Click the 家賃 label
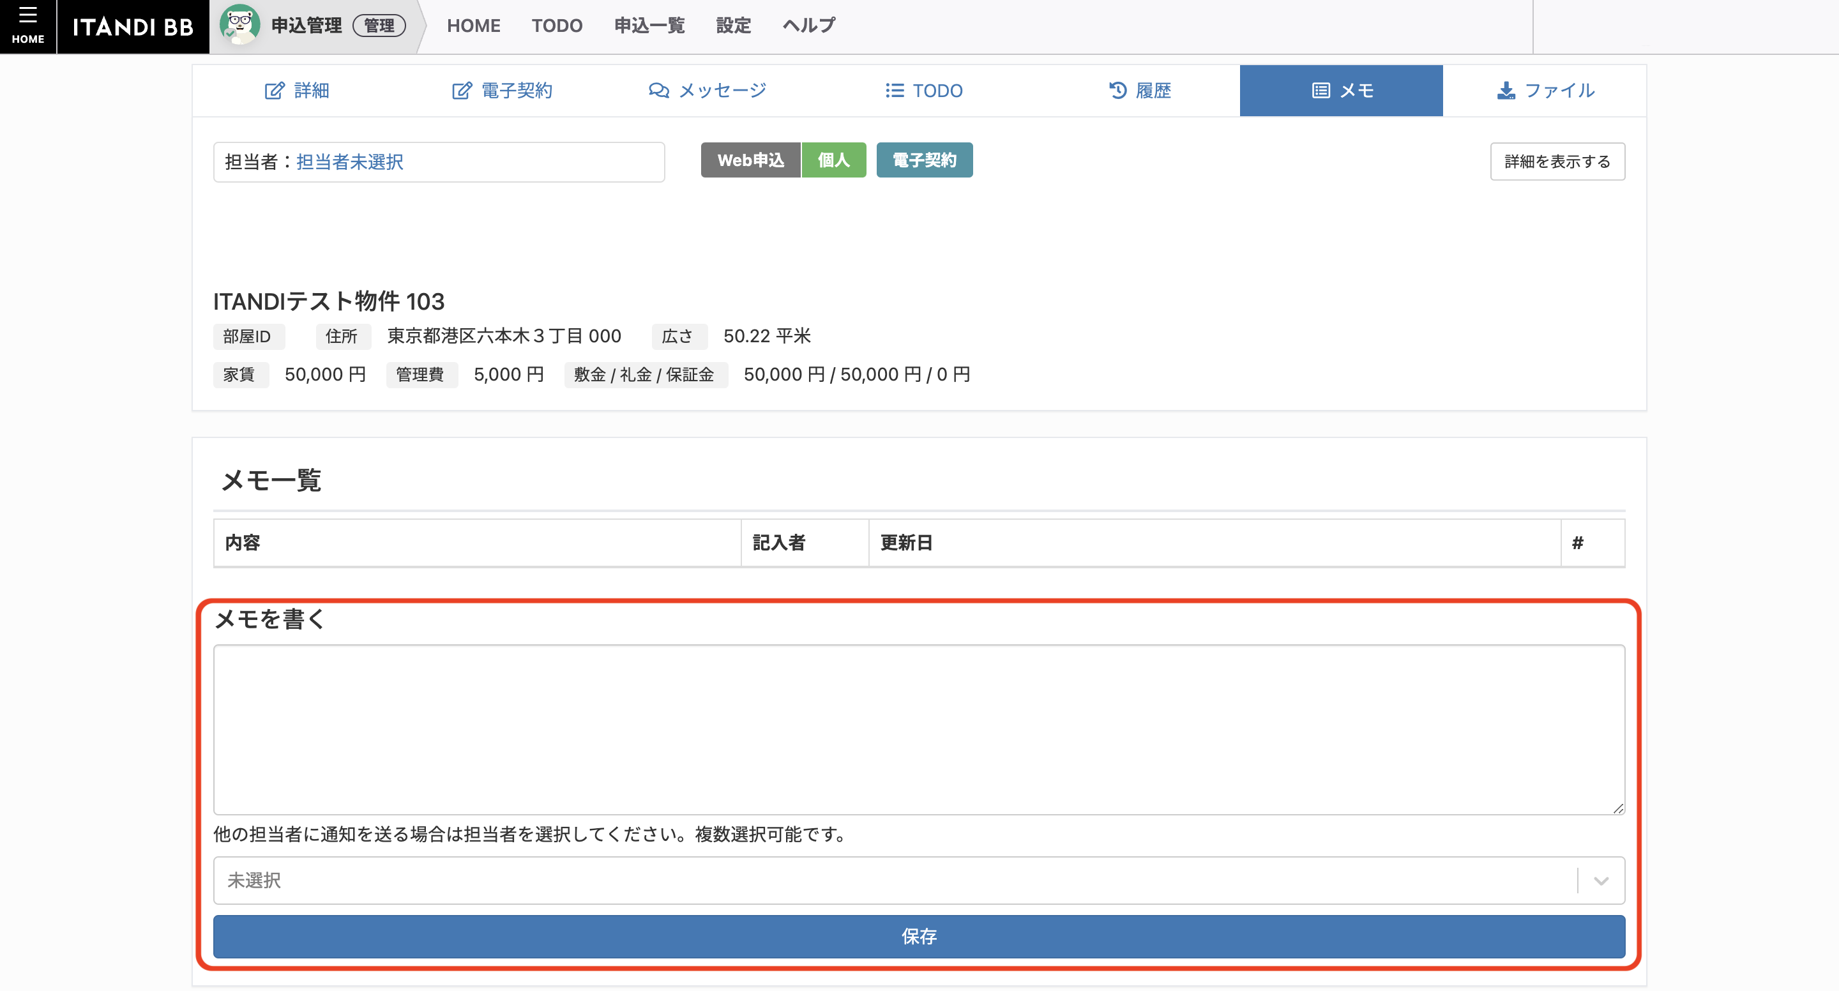This screenshot has height=991, width=1839. [240, 375]
